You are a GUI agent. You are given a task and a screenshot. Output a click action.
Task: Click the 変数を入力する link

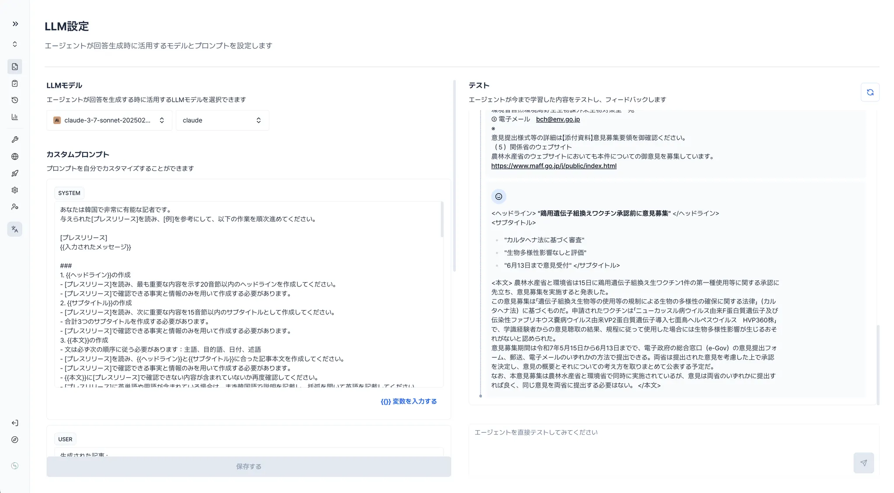pos(409,401)
